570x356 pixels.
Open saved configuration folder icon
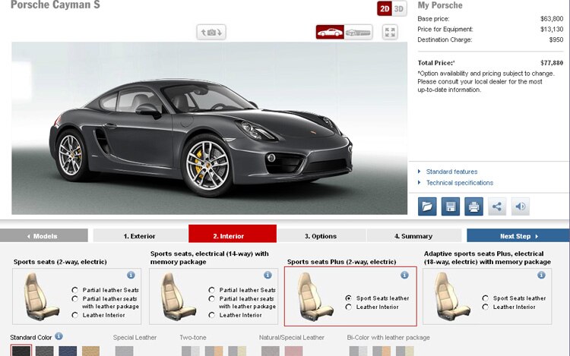[x=427, y=206]
